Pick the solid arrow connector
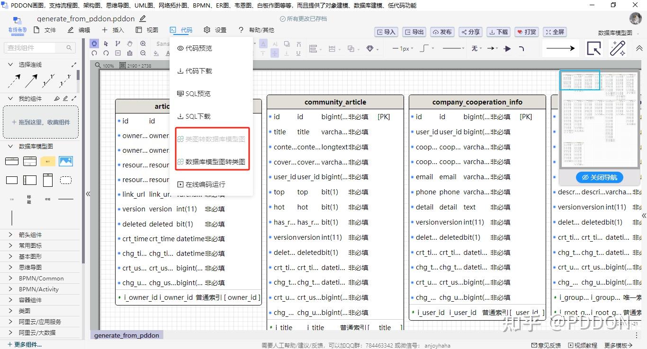 pos(31,81)
